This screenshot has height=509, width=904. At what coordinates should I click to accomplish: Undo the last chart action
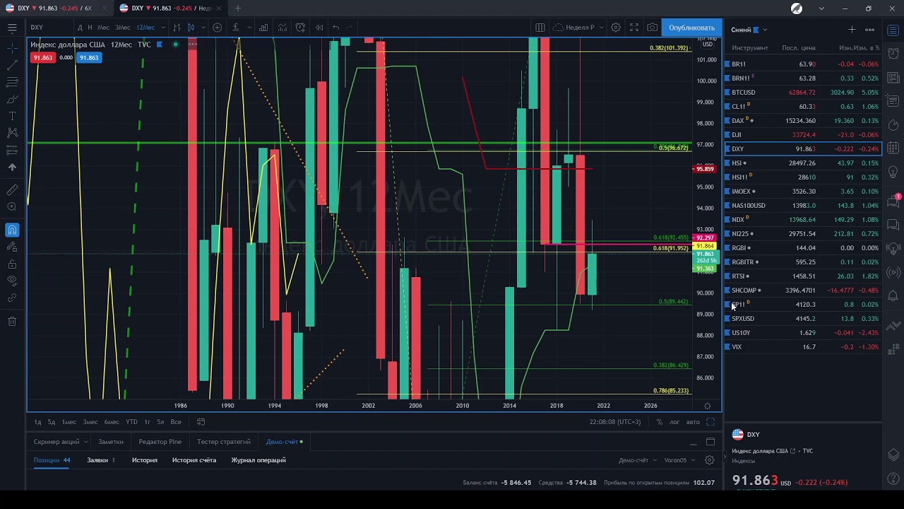(x=336, y=28)
